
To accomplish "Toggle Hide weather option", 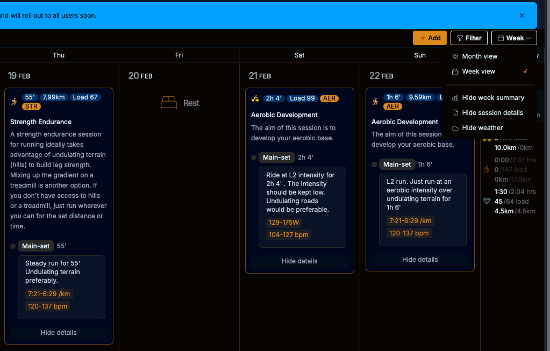I will [x=482, y=128].
